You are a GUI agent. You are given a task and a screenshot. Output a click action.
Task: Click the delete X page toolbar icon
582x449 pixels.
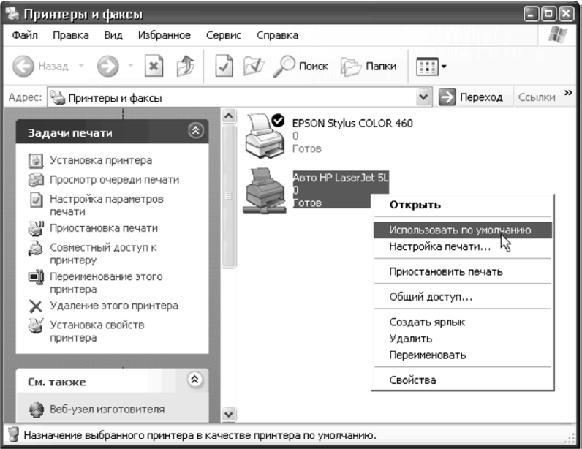154,66
